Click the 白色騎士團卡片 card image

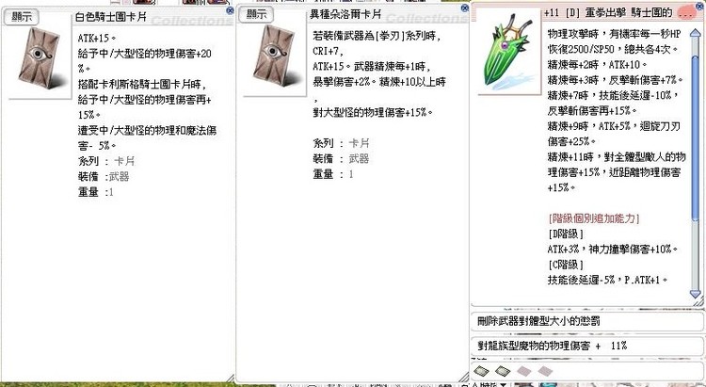40,58
